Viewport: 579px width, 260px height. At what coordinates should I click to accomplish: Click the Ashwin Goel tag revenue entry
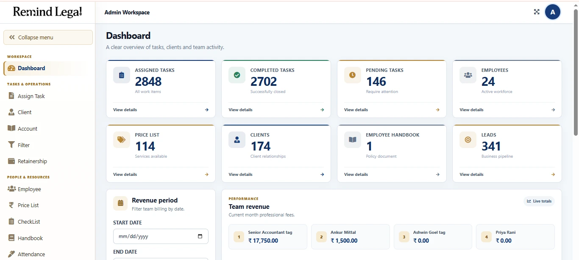433,237
